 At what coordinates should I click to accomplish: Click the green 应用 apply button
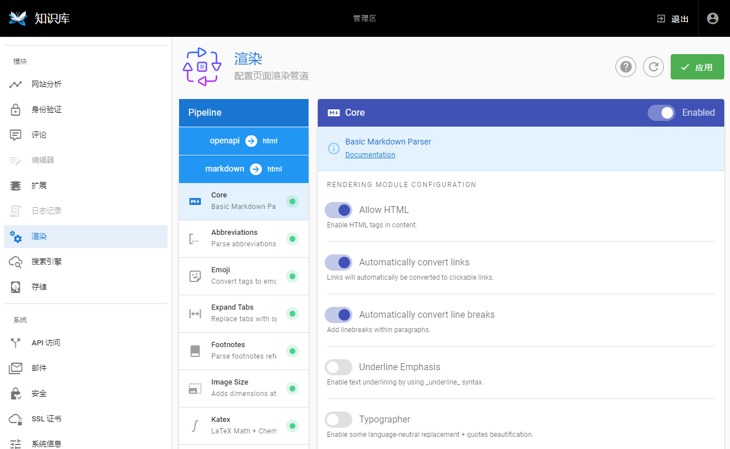pos(697,67)
